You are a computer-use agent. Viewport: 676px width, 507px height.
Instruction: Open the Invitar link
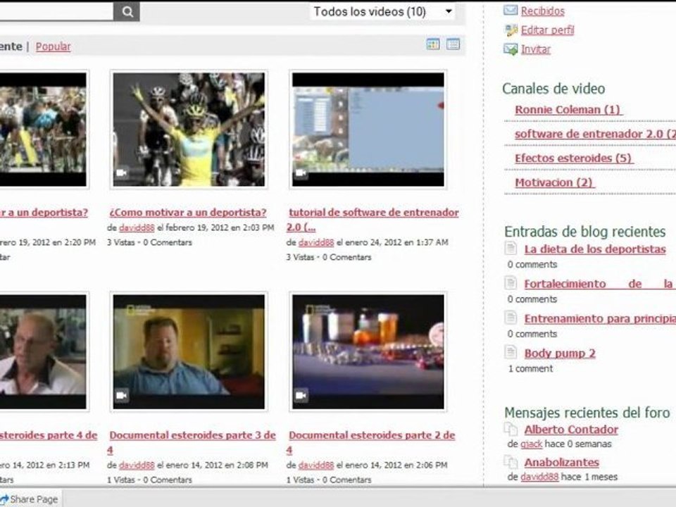click(x=536, y=49)
